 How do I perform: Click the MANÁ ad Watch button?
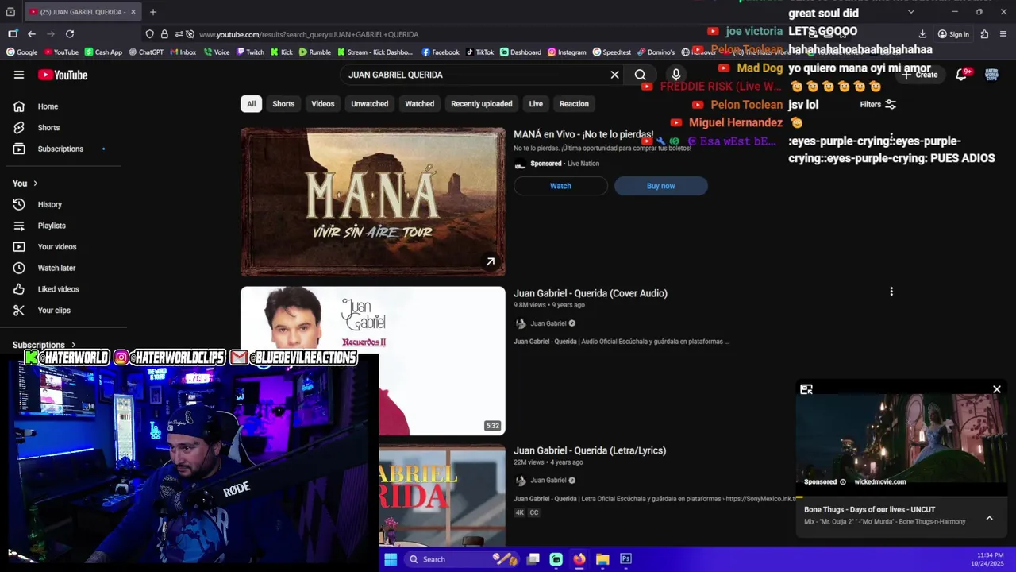click(x=560, y=186)
